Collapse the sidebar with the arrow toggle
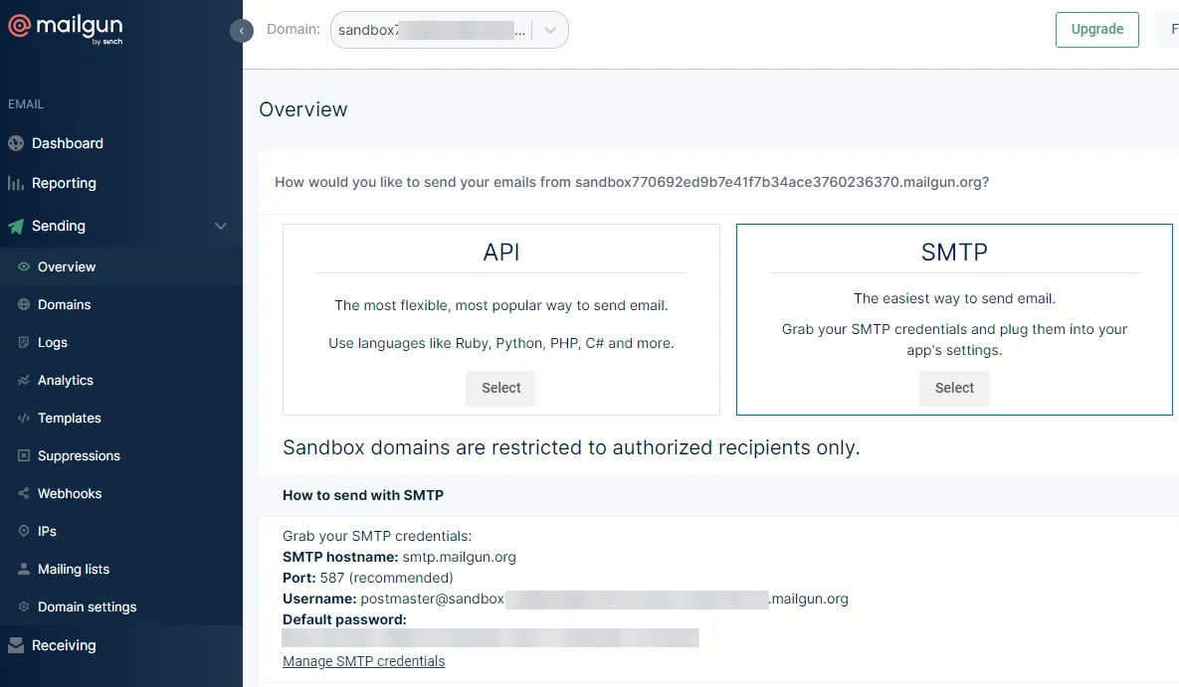This screenshot has width=1179, height=687. click(x=242, y=31)
